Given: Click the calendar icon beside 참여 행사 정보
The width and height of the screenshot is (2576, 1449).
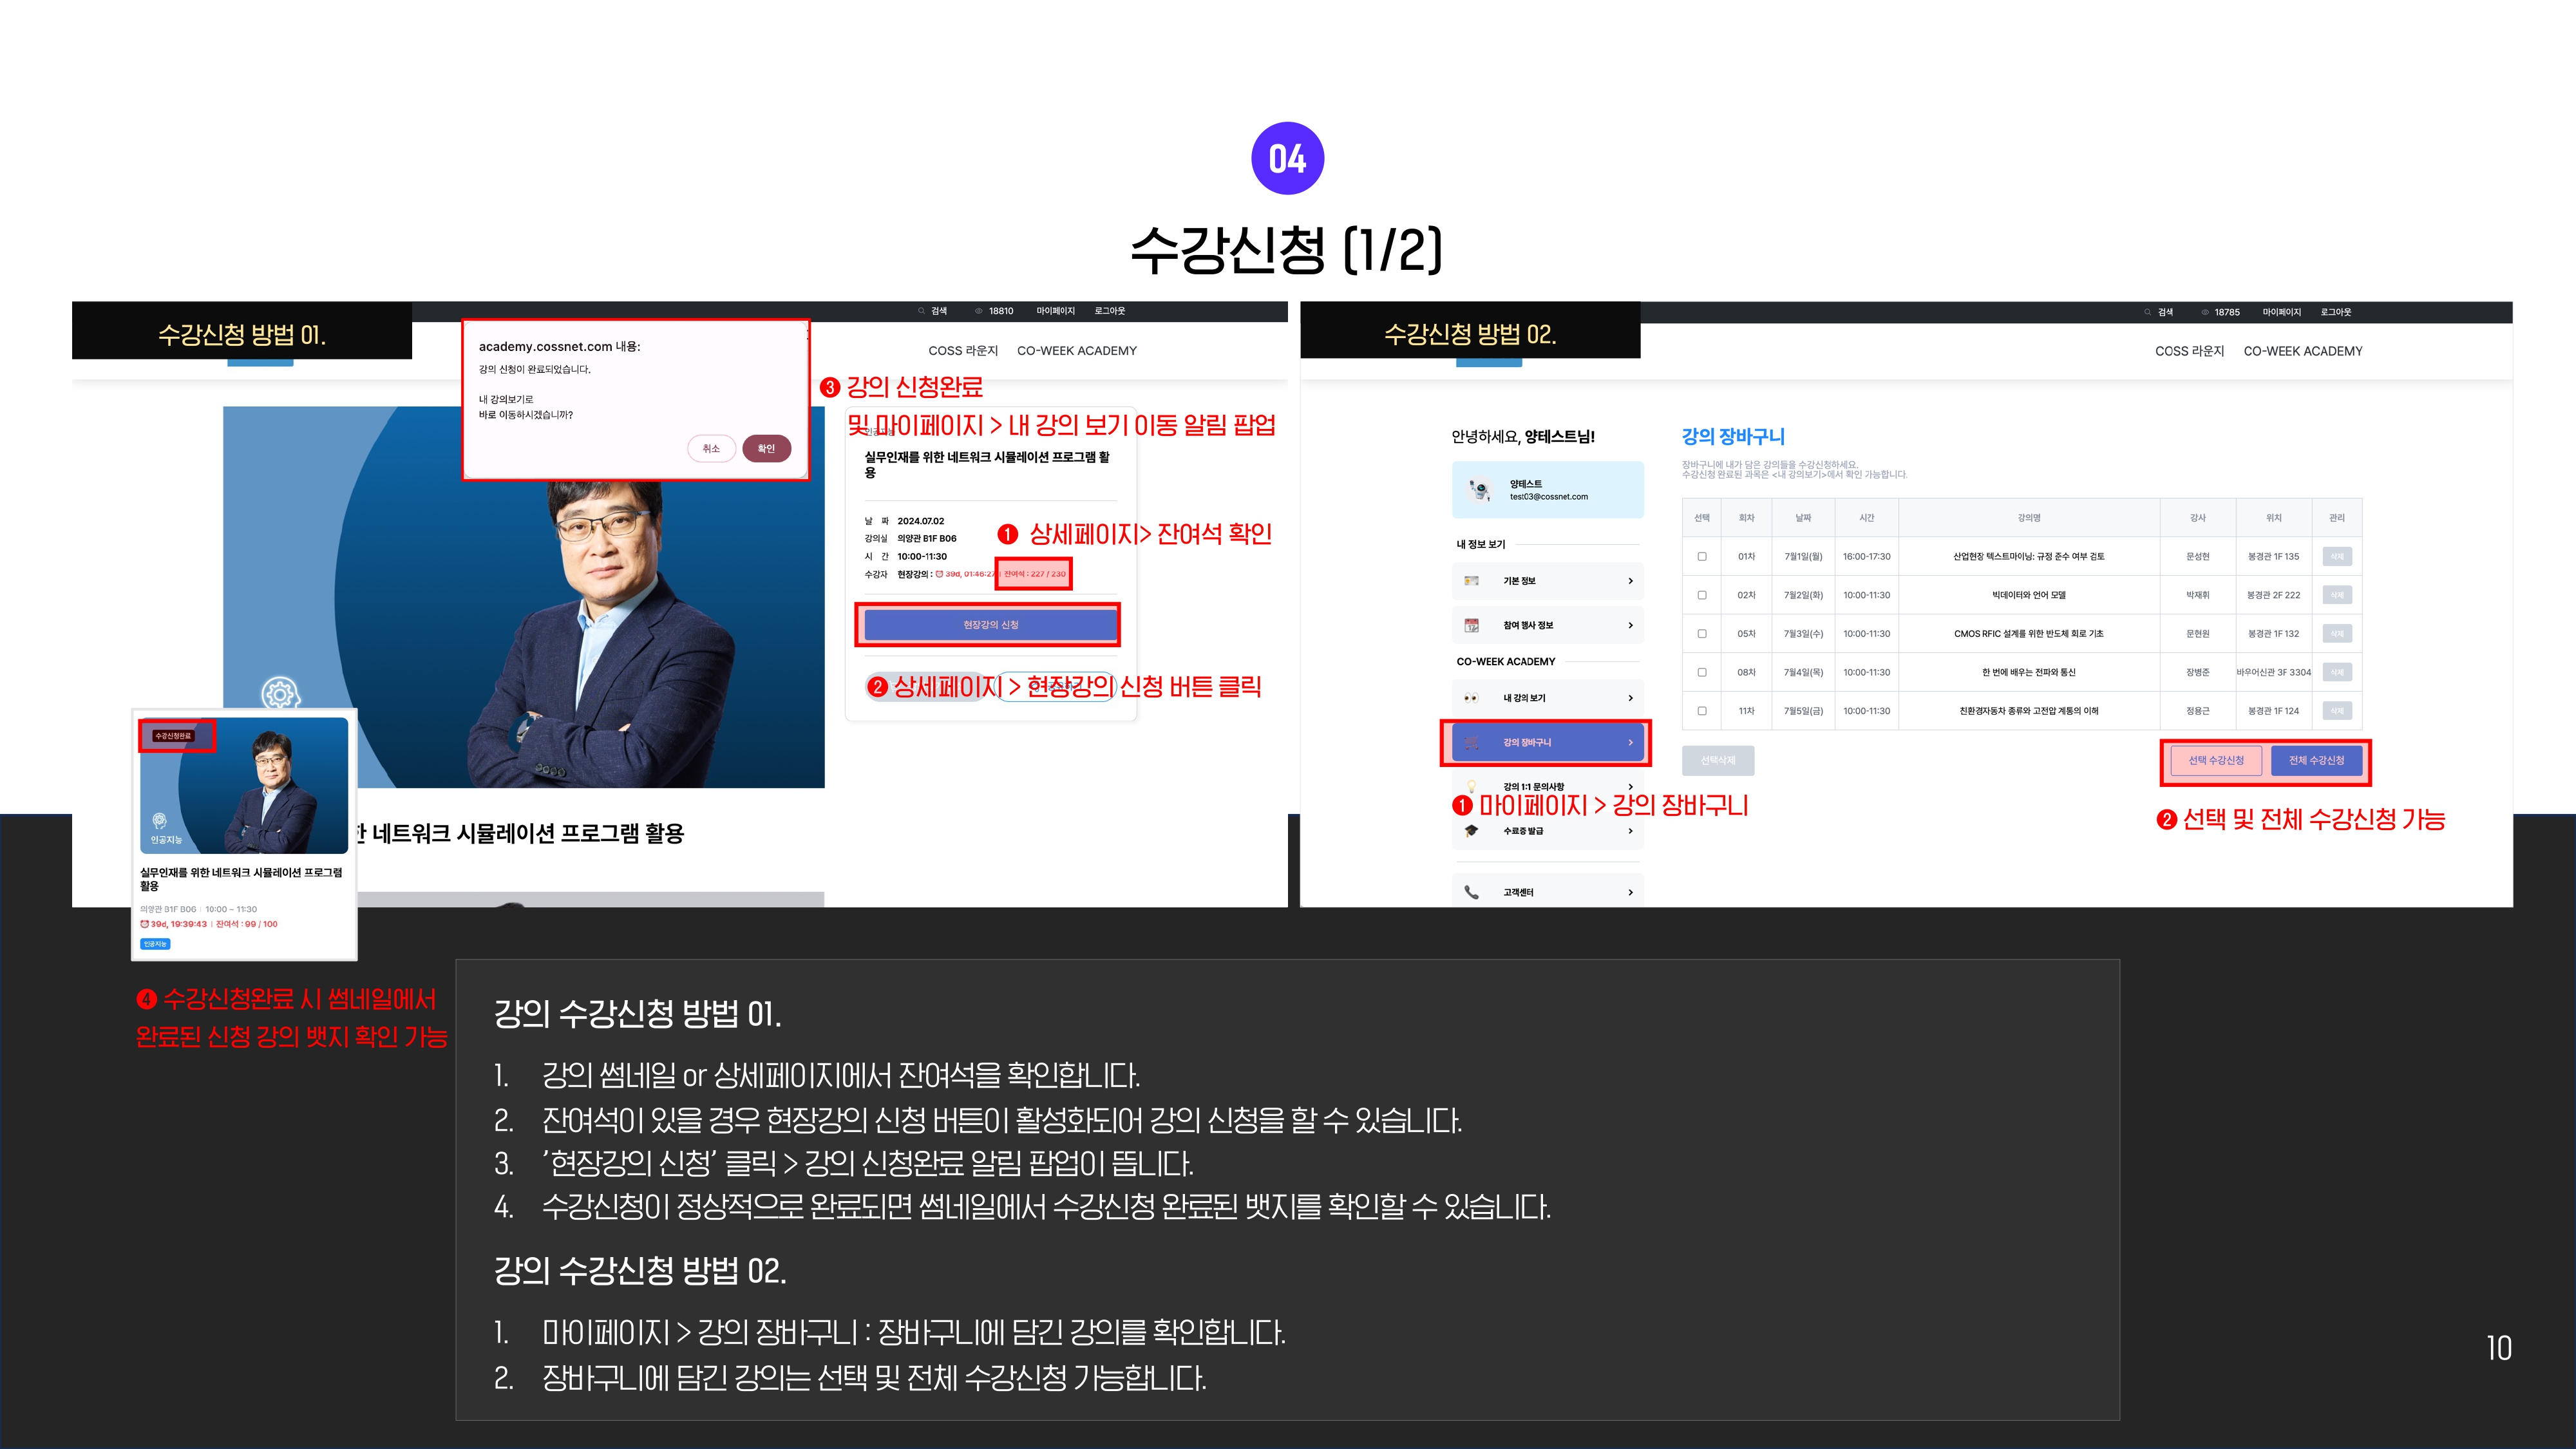Looking at the screenshot, I should [x=1471, y=625].
